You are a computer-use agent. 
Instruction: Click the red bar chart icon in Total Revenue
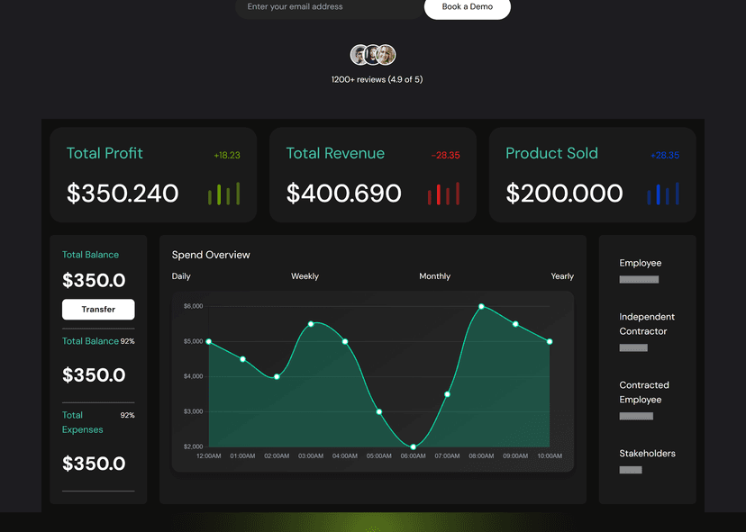coord(443,194)
